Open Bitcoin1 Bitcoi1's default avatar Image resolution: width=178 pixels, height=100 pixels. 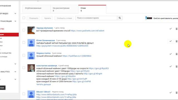[x=31, y=94]
